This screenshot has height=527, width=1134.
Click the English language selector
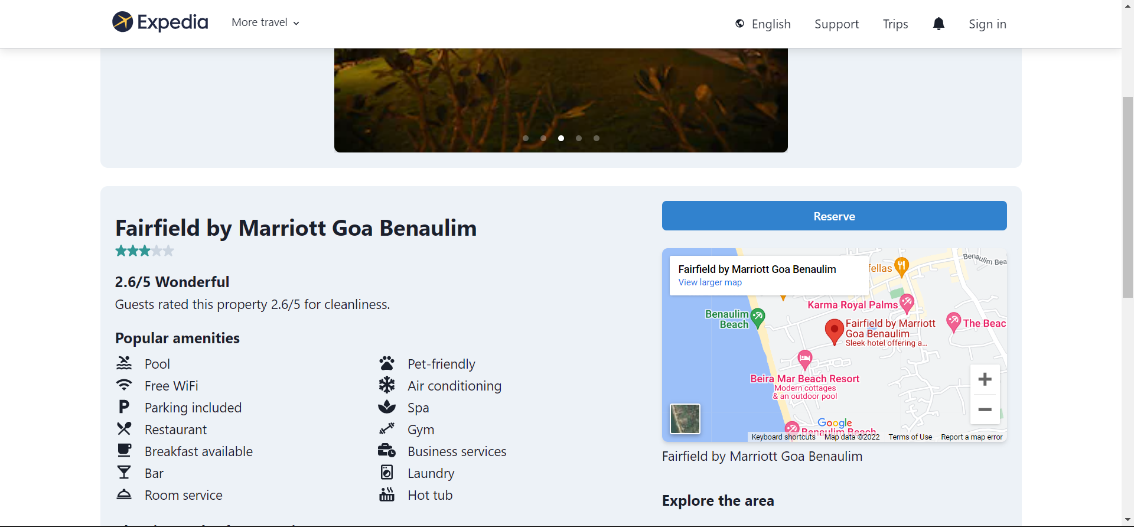762,24
